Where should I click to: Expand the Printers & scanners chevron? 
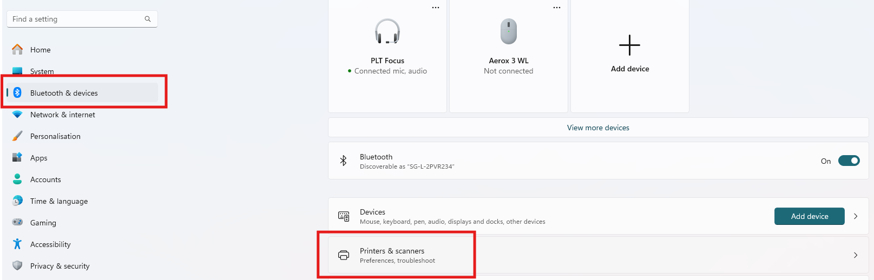point(856,255)
